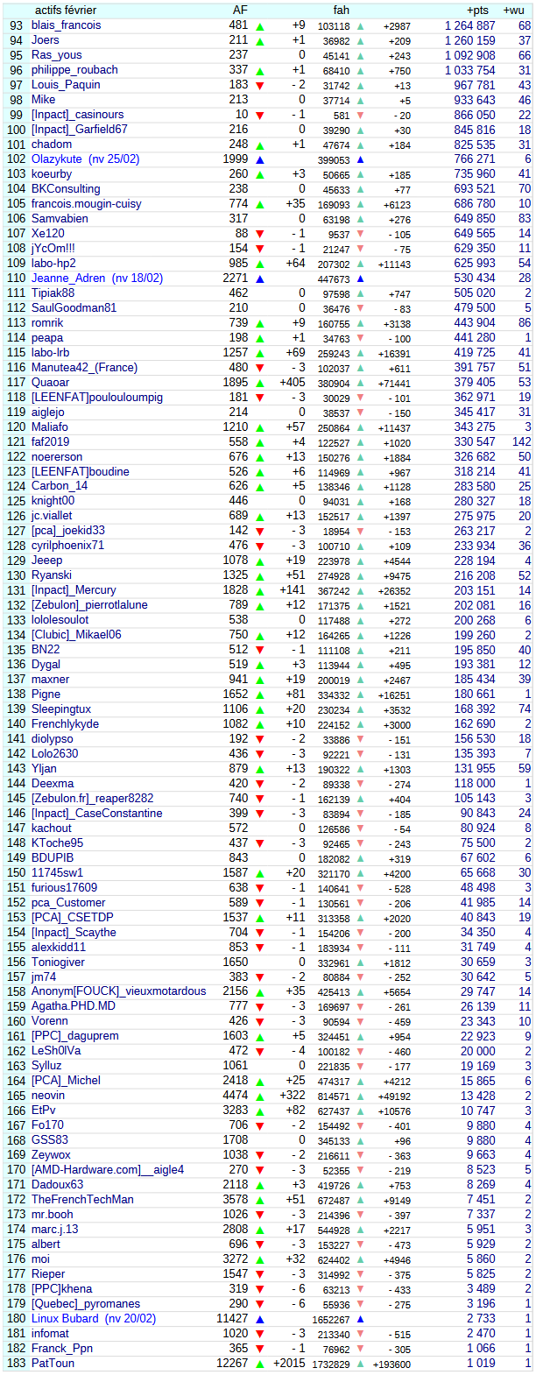536x1389 pixels.
Task: Select the TheFrenchTechMan user name
Action: 82,1200
